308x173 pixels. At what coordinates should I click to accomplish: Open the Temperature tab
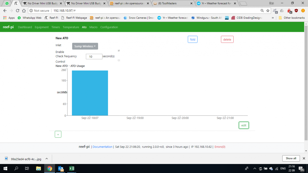point(71,27)
